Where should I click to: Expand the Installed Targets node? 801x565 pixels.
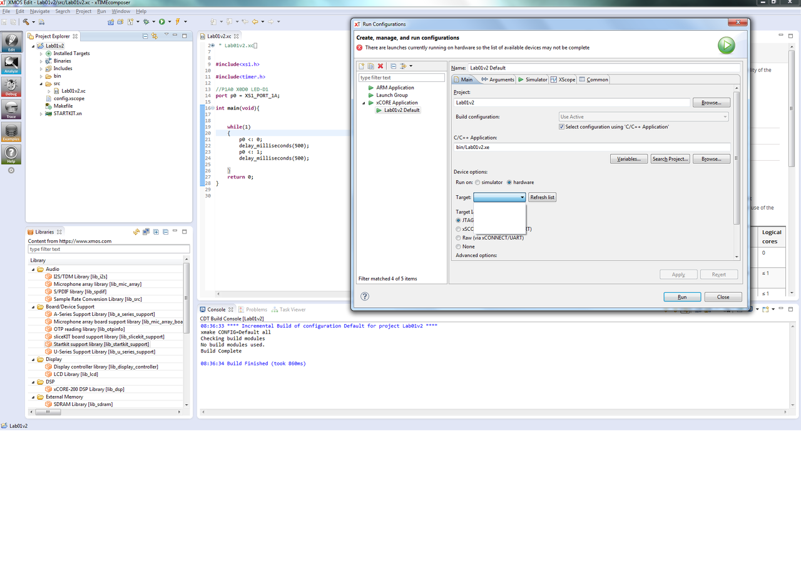pos(41,54)
